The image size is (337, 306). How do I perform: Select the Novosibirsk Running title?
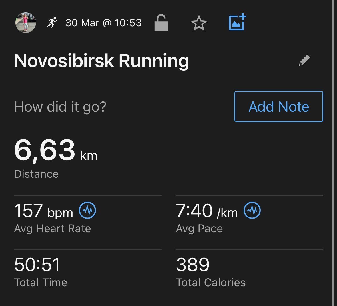pos(101,61)
